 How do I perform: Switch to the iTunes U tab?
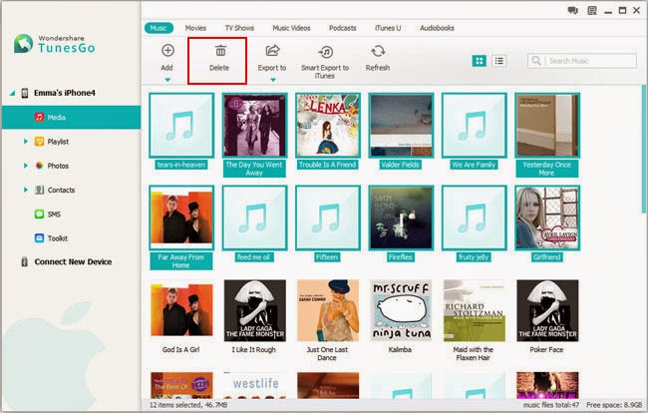(388, 28)
